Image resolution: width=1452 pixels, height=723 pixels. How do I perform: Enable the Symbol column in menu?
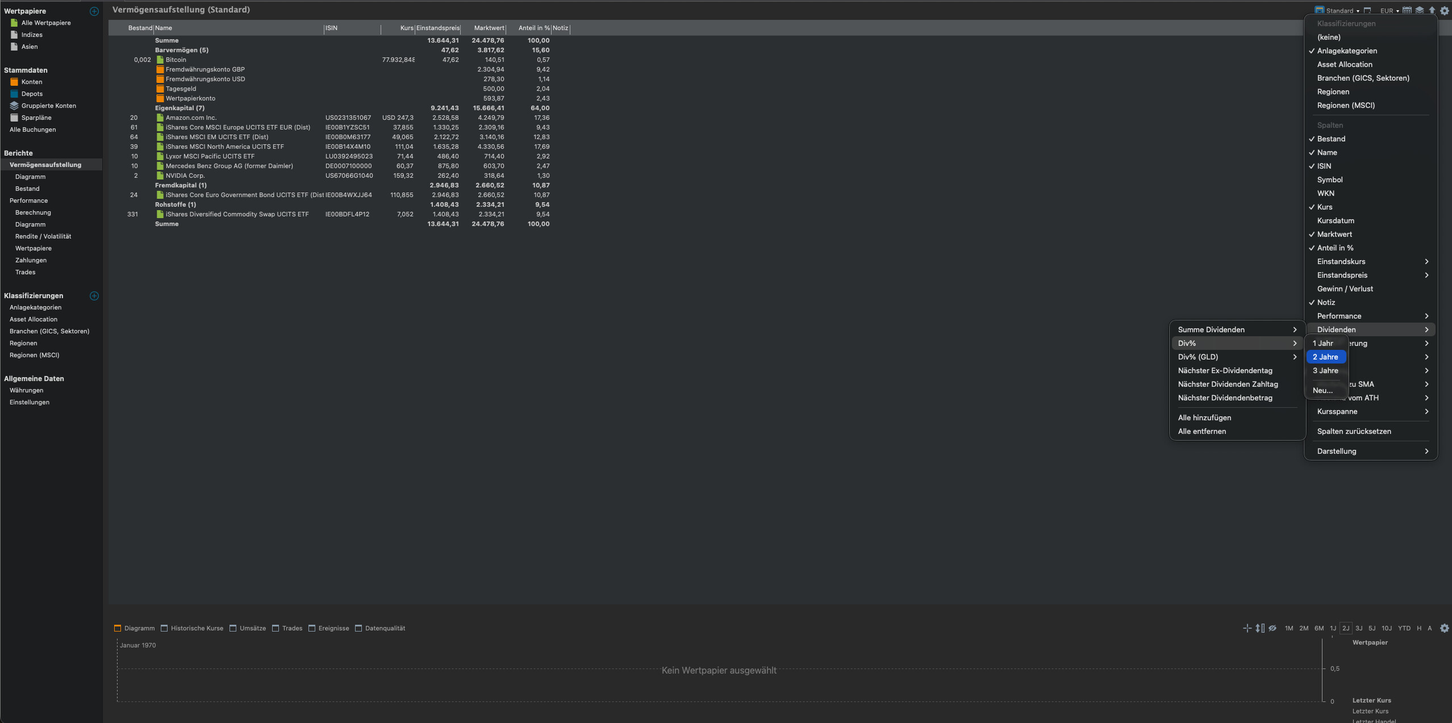pos(1330,179)
